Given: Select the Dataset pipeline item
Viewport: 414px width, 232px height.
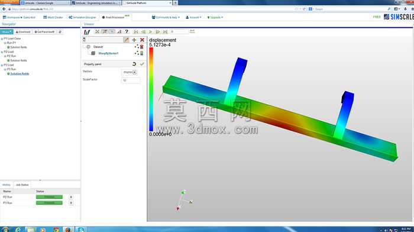Looking at the screenshot, I should pos(98,47).
